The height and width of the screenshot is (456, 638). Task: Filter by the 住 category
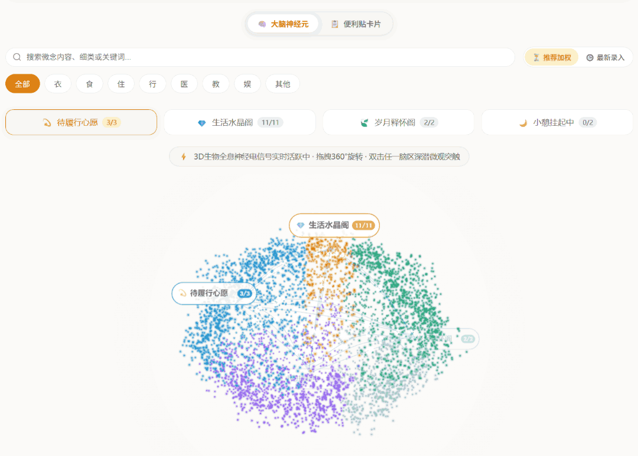click(121, 84)
